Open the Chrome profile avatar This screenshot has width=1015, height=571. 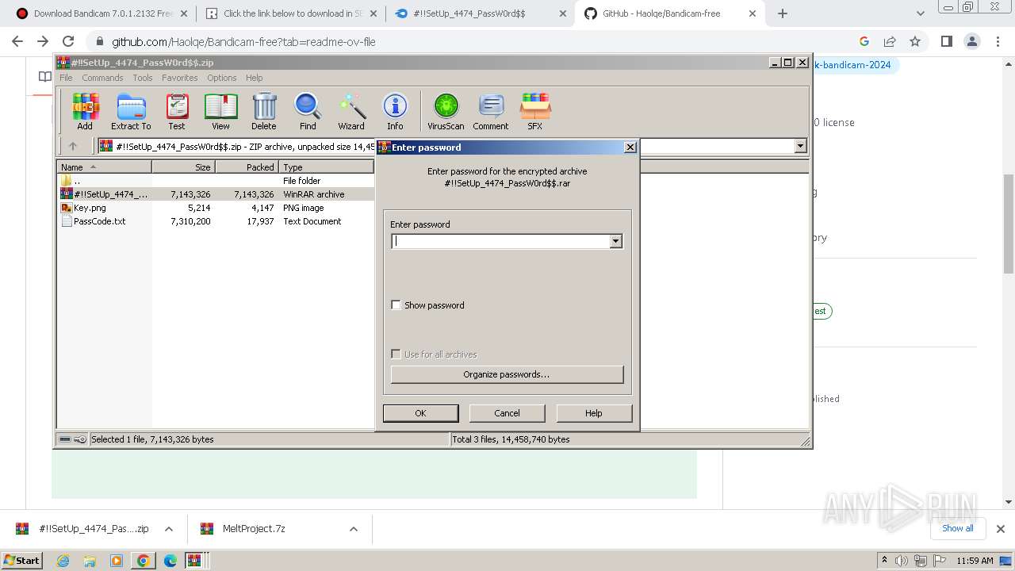tap(971, 41)
